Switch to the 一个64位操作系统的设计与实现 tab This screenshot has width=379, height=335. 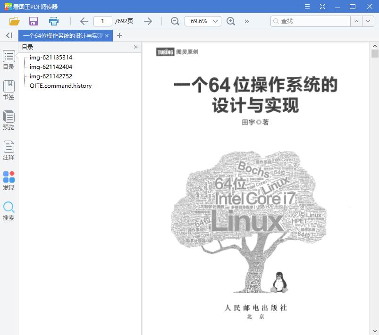63,36
